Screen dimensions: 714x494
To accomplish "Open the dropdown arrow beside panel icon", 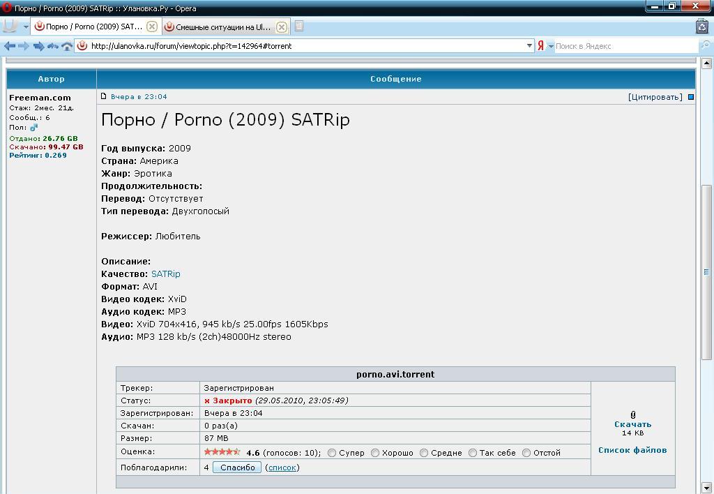I will 26,27.
